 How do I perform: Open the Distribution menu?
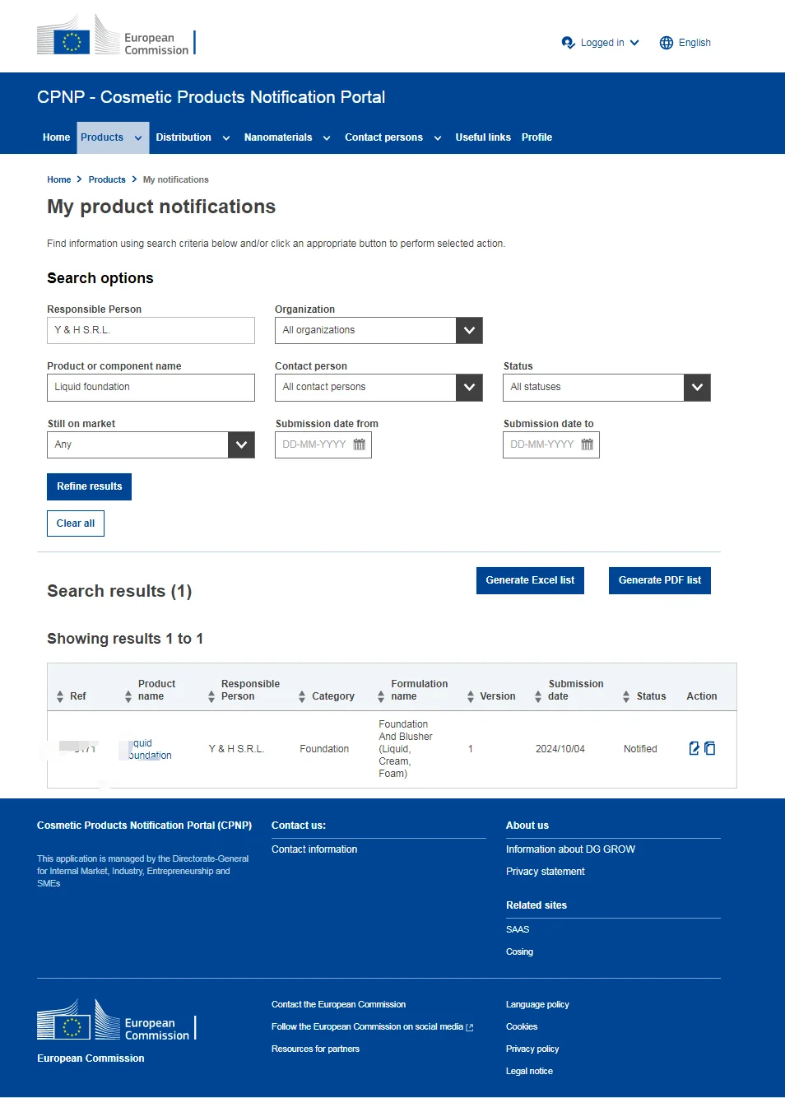point(193,137)
